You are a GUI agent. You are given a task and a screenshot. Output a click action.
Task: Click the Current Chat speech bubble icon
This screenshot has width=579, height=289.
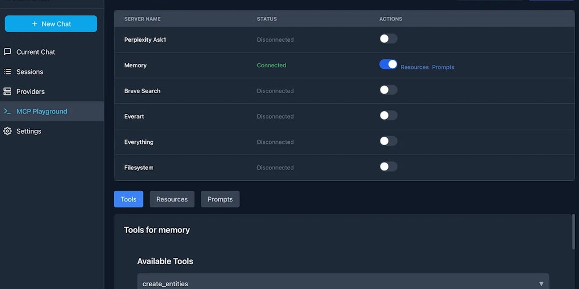click(7, 51)
